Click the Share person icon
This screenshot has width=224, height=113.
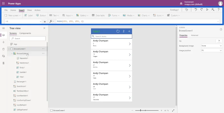[x=213, y=10]
